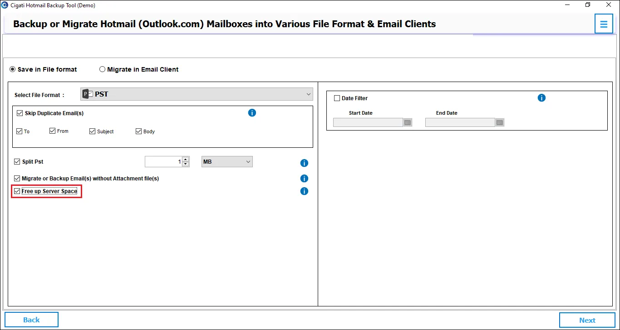Click the End Date label

(x=447, y=113)
